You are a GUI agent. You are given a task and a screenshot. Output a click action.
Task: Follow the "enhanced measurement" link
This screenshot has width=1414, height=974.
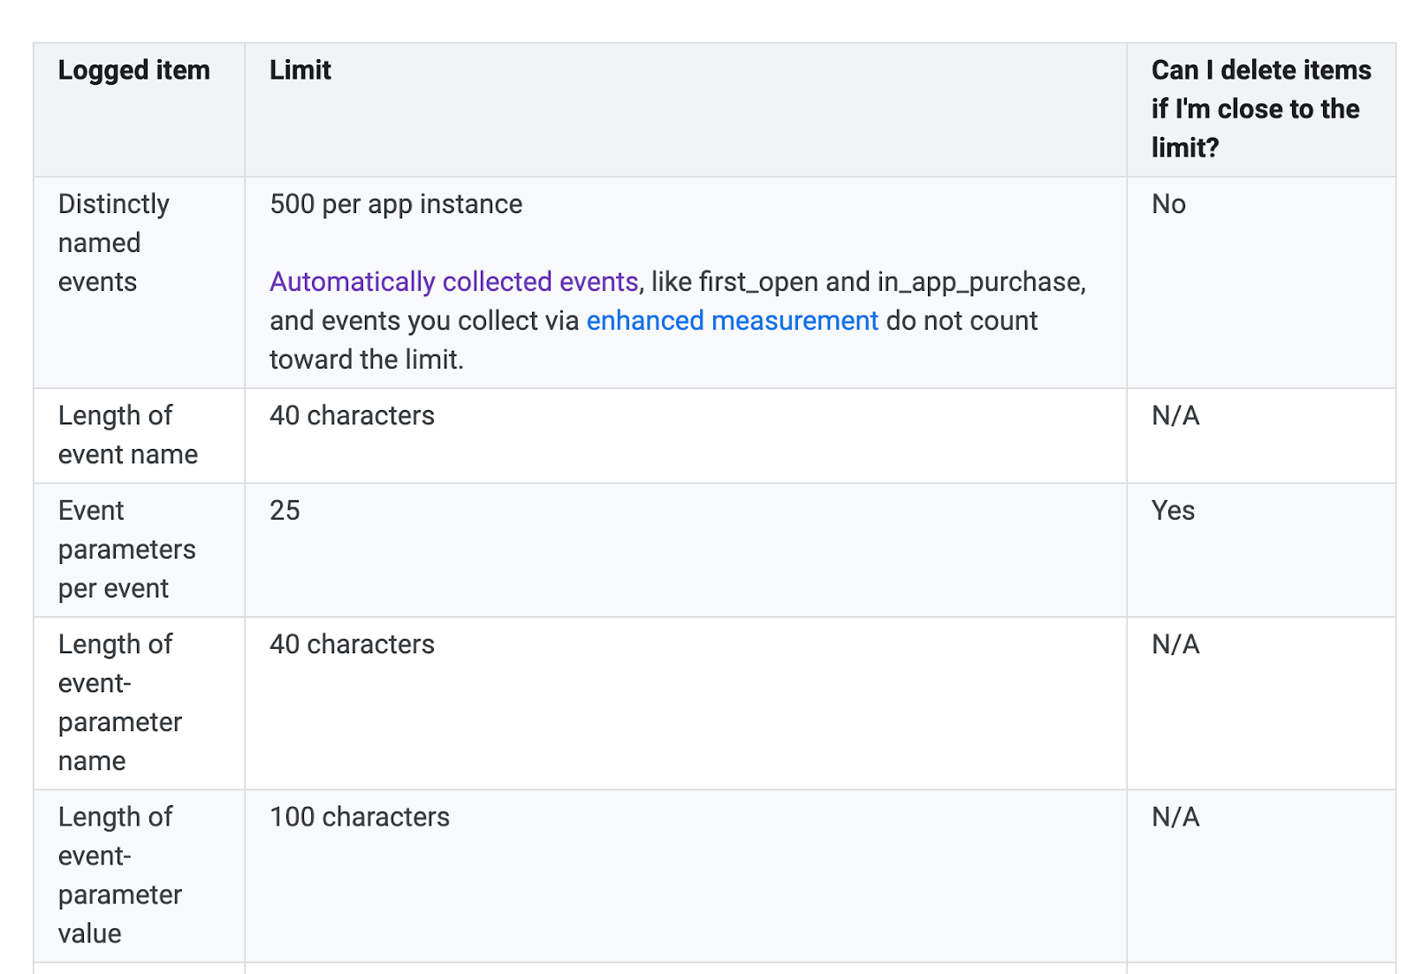pyautogui.click(x=732, y=321)
